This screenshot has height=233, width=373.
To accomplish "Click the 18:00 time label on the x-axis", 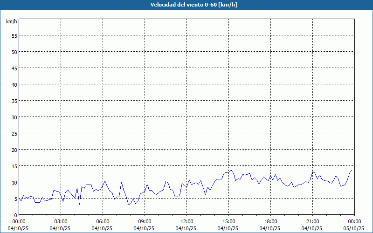I will pos(270,221).
